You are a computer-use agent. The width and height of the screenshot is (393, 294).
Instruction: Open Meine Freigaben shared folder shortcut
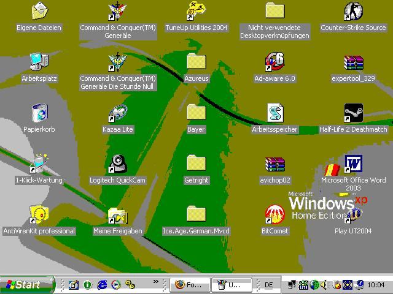[117, 216]
